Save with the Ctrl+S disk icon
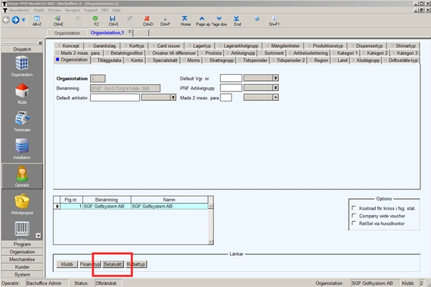The width and height of the screenshot is (431, 287). [113, 19]
